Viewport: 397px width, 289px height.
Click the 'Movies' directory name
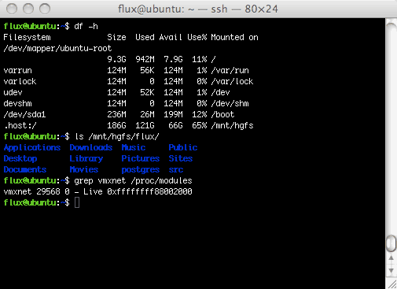pyautogui.click(x=84, y=169)
